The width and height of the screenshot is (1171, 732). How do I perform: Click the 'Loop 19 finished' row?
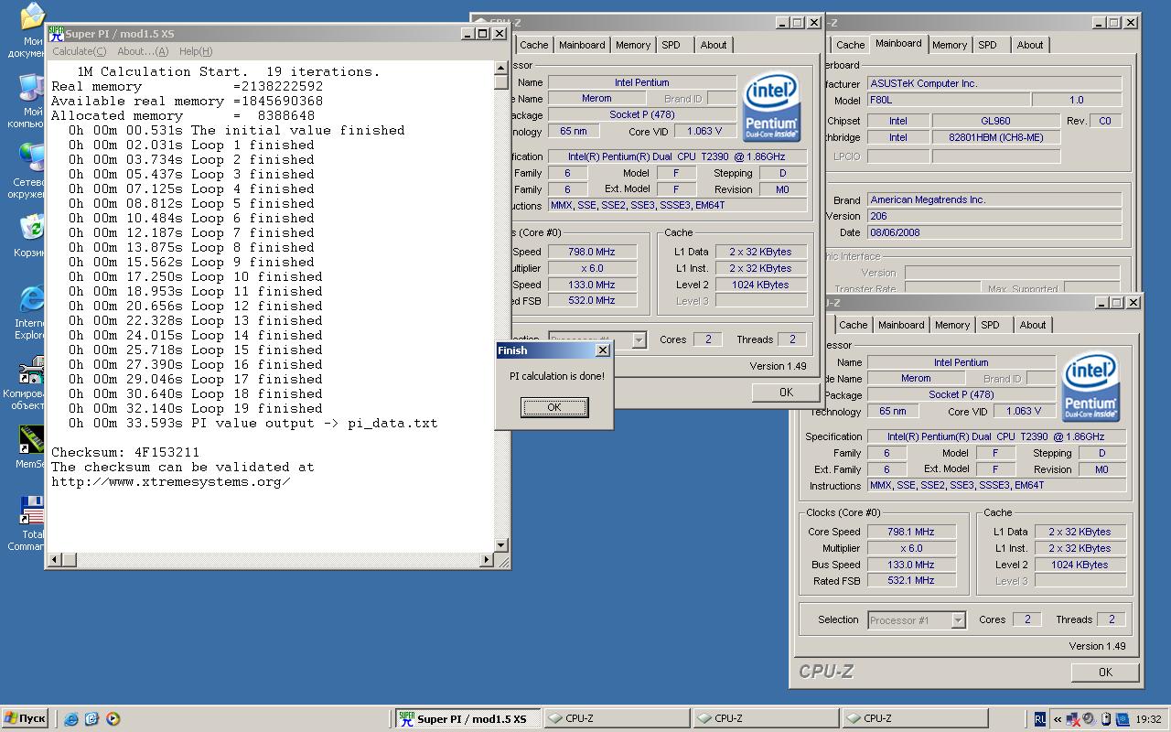[x=196, y=408]
